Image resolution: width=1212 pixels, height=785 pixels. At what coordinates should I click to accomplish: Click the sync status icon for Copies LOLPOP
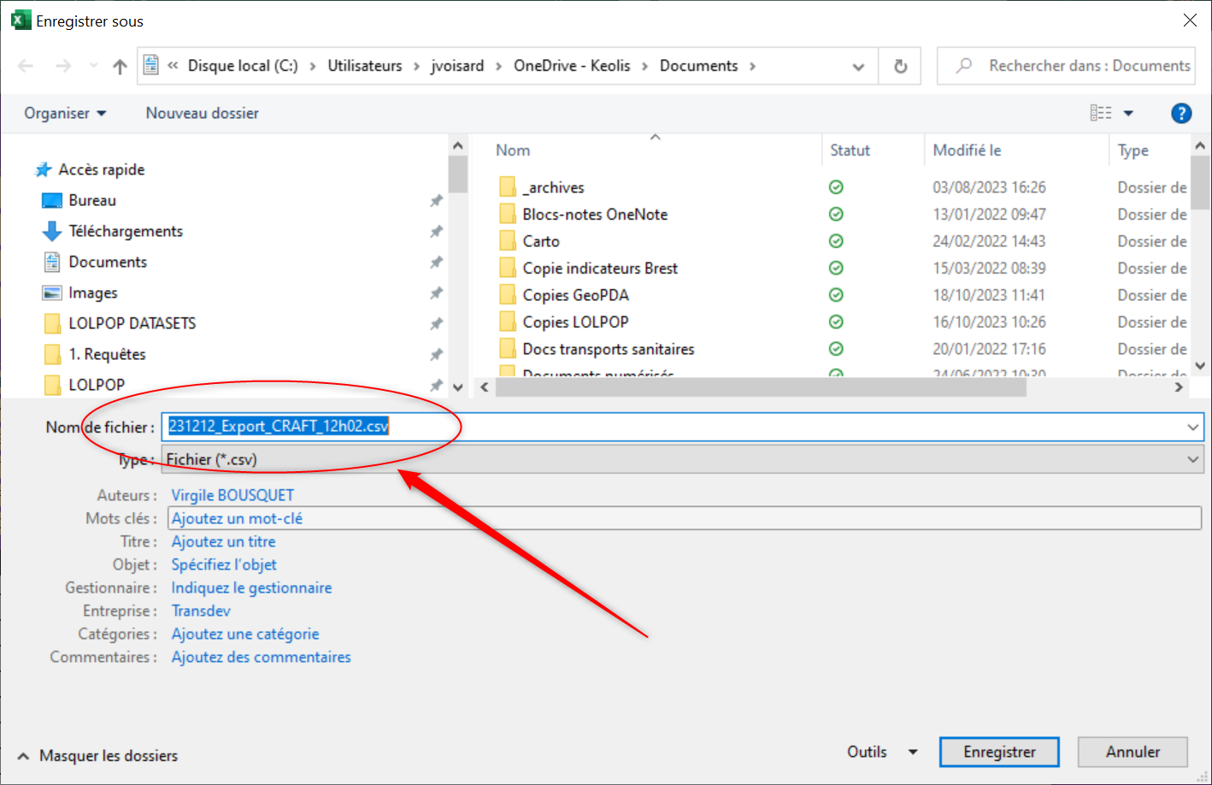(836, 322)
